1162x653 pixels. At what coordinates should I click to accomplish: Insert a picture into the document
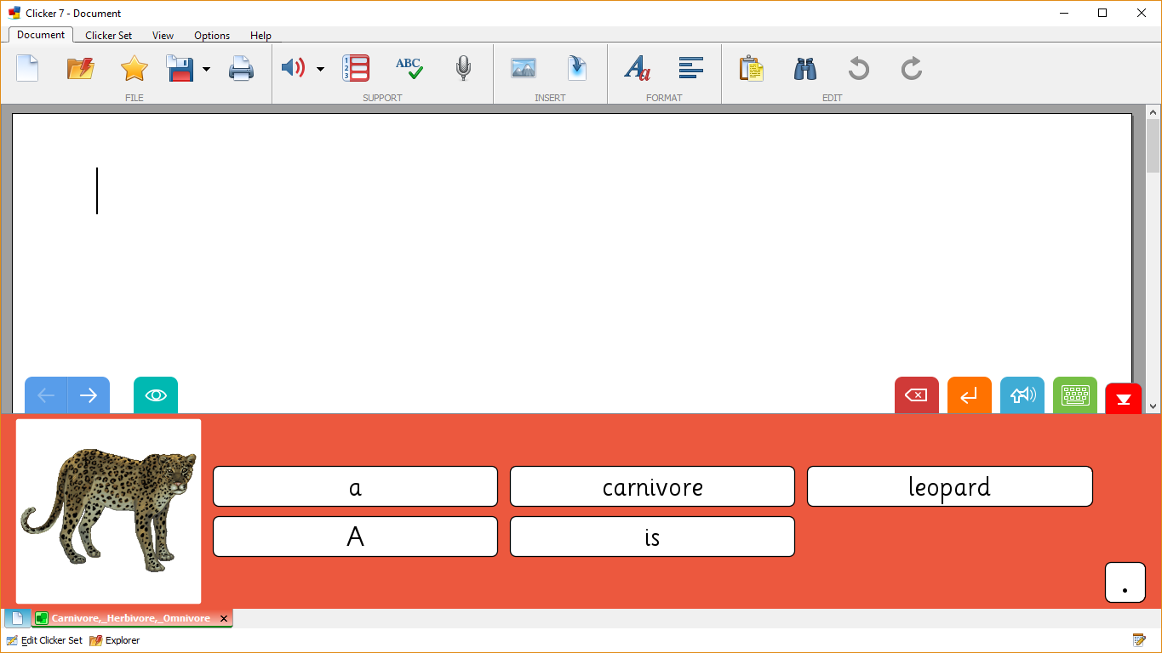(x=524, y=68)
